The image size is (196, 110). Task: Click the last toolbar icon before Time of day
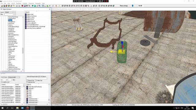point(113,6)
